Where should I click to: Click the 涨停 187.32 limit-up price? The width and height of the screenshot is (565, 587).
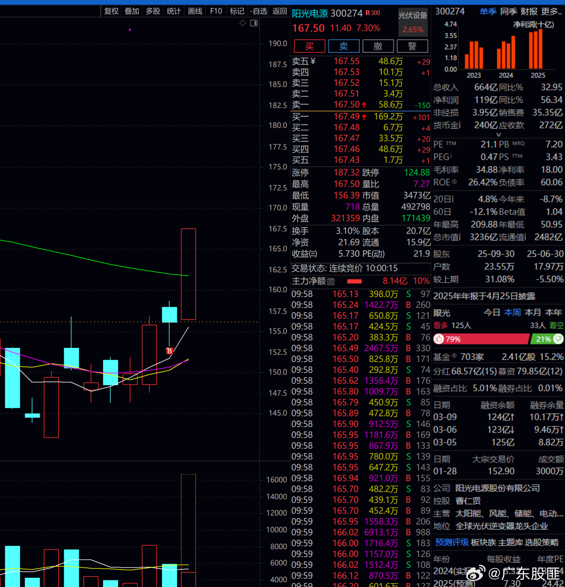pyautogui.click(x=347, y=173)
